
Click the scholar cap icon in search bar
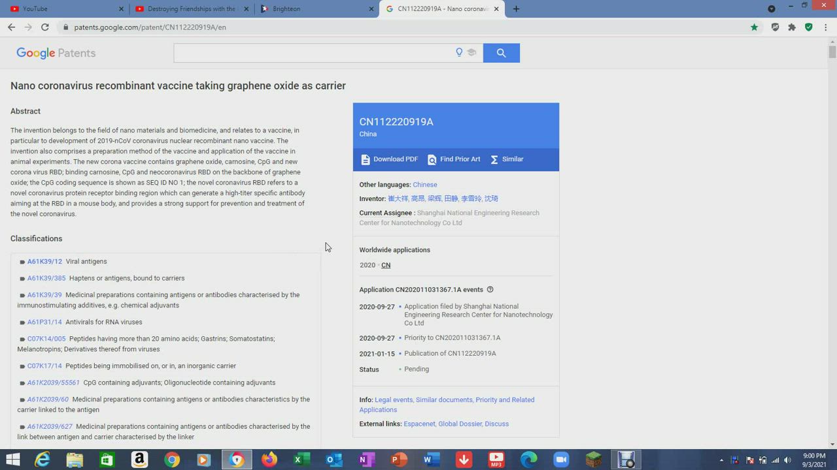pos(471,53)
